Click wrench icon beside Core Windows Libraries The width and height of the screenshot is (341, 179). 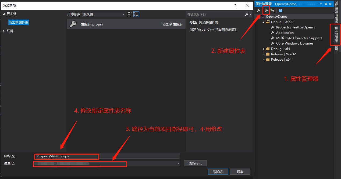pyautogui.click(x=272, y=43)
